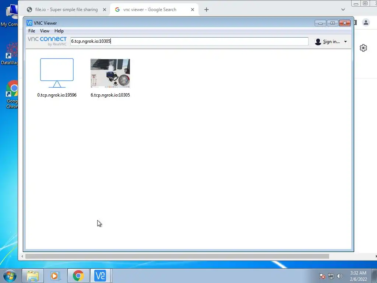Open Windows Explorer from the taskbar
This screenshot has height=283, width=377.
[x=32, y=276]
